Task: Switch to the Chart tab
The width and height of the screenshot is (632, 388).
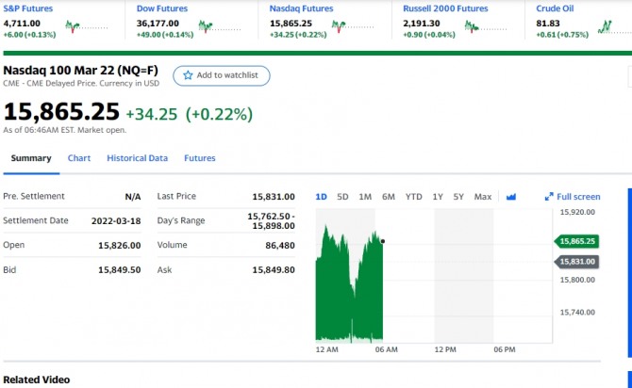Action: [79, 158]
